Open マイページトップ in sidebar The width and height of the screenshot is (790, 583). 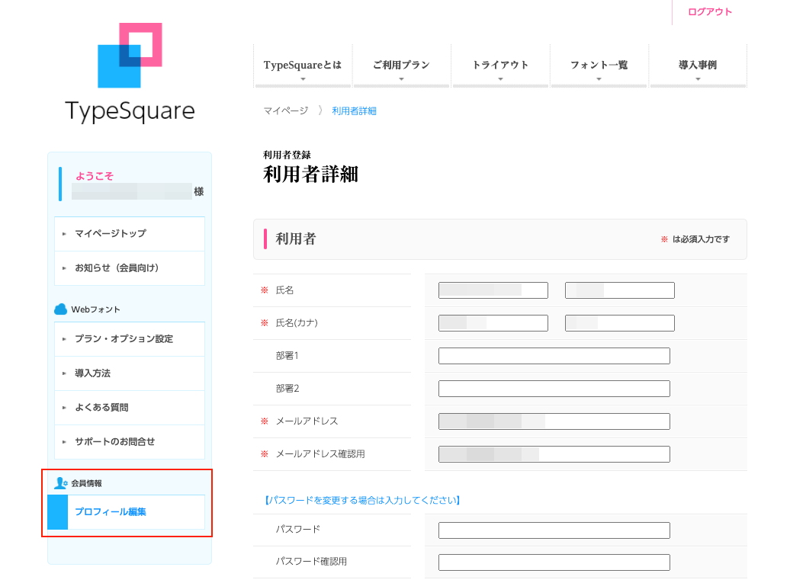coord(130,234)
